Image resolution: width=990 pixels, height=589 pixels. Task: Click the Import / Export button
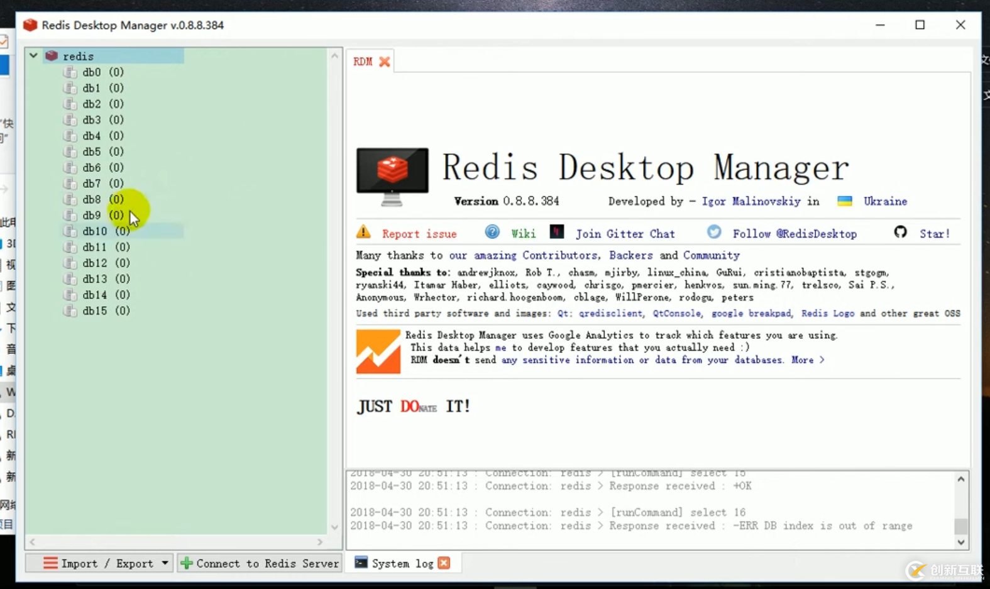click(x=101, y=563)
